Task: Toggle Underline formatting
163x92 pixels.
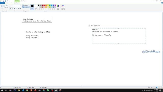Action: (18, 8)
